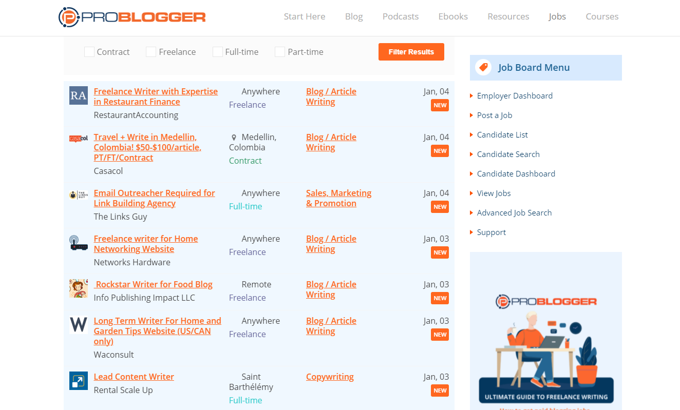680x410 pixels.
Task: Go to the Blog menu item
Action: click(x=354, y=16)
